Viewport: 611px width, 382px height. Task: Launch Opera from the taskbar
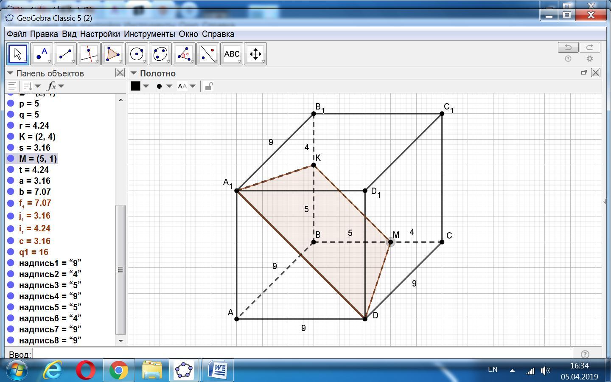86,371
